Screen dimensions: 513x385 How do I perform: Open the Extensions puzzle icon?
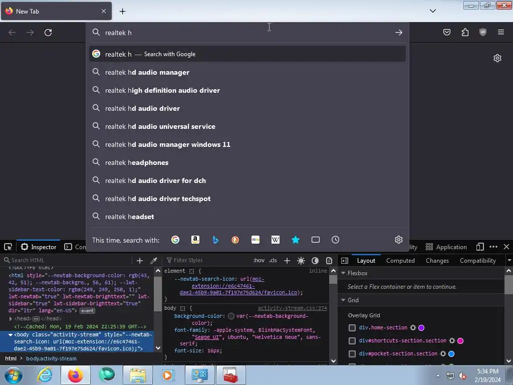pyautogui.click(x=465, y=32)
